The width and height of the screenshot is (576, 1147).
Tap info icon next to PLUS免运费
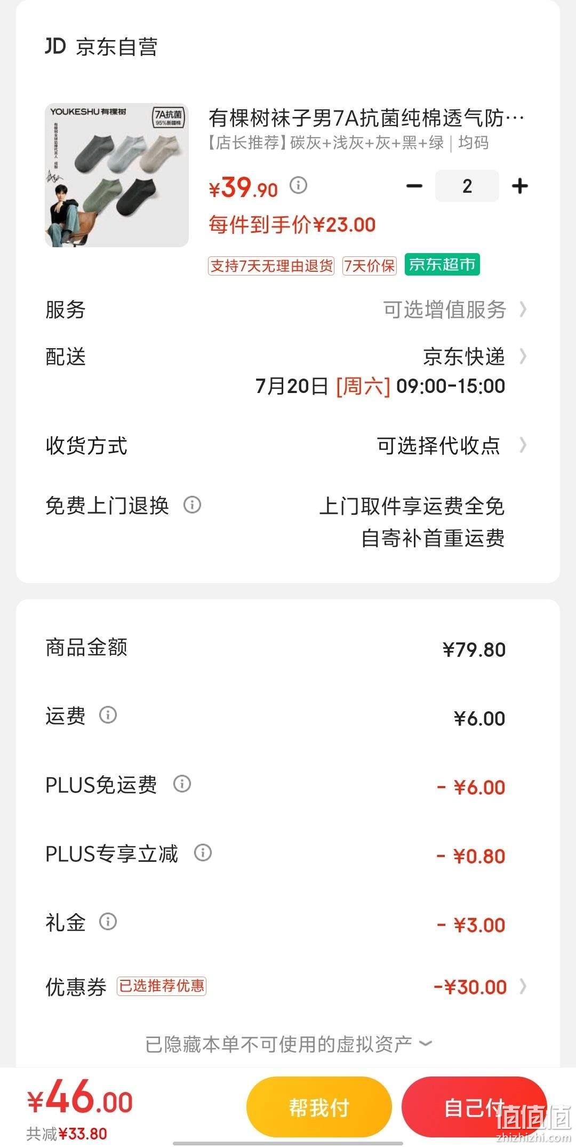click(182, 783)
